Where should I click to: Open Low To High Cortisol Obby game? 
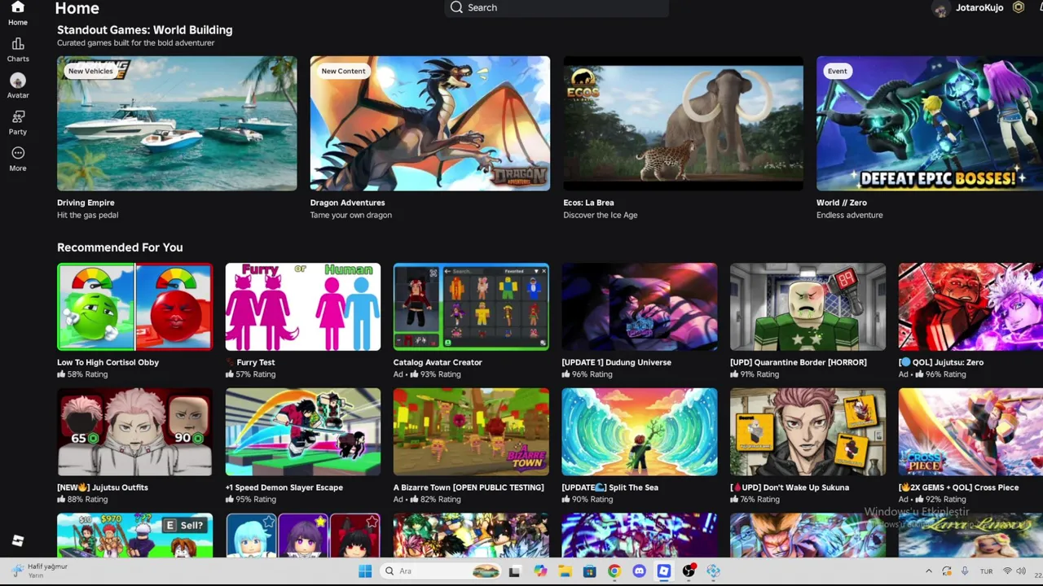(135, 307)
